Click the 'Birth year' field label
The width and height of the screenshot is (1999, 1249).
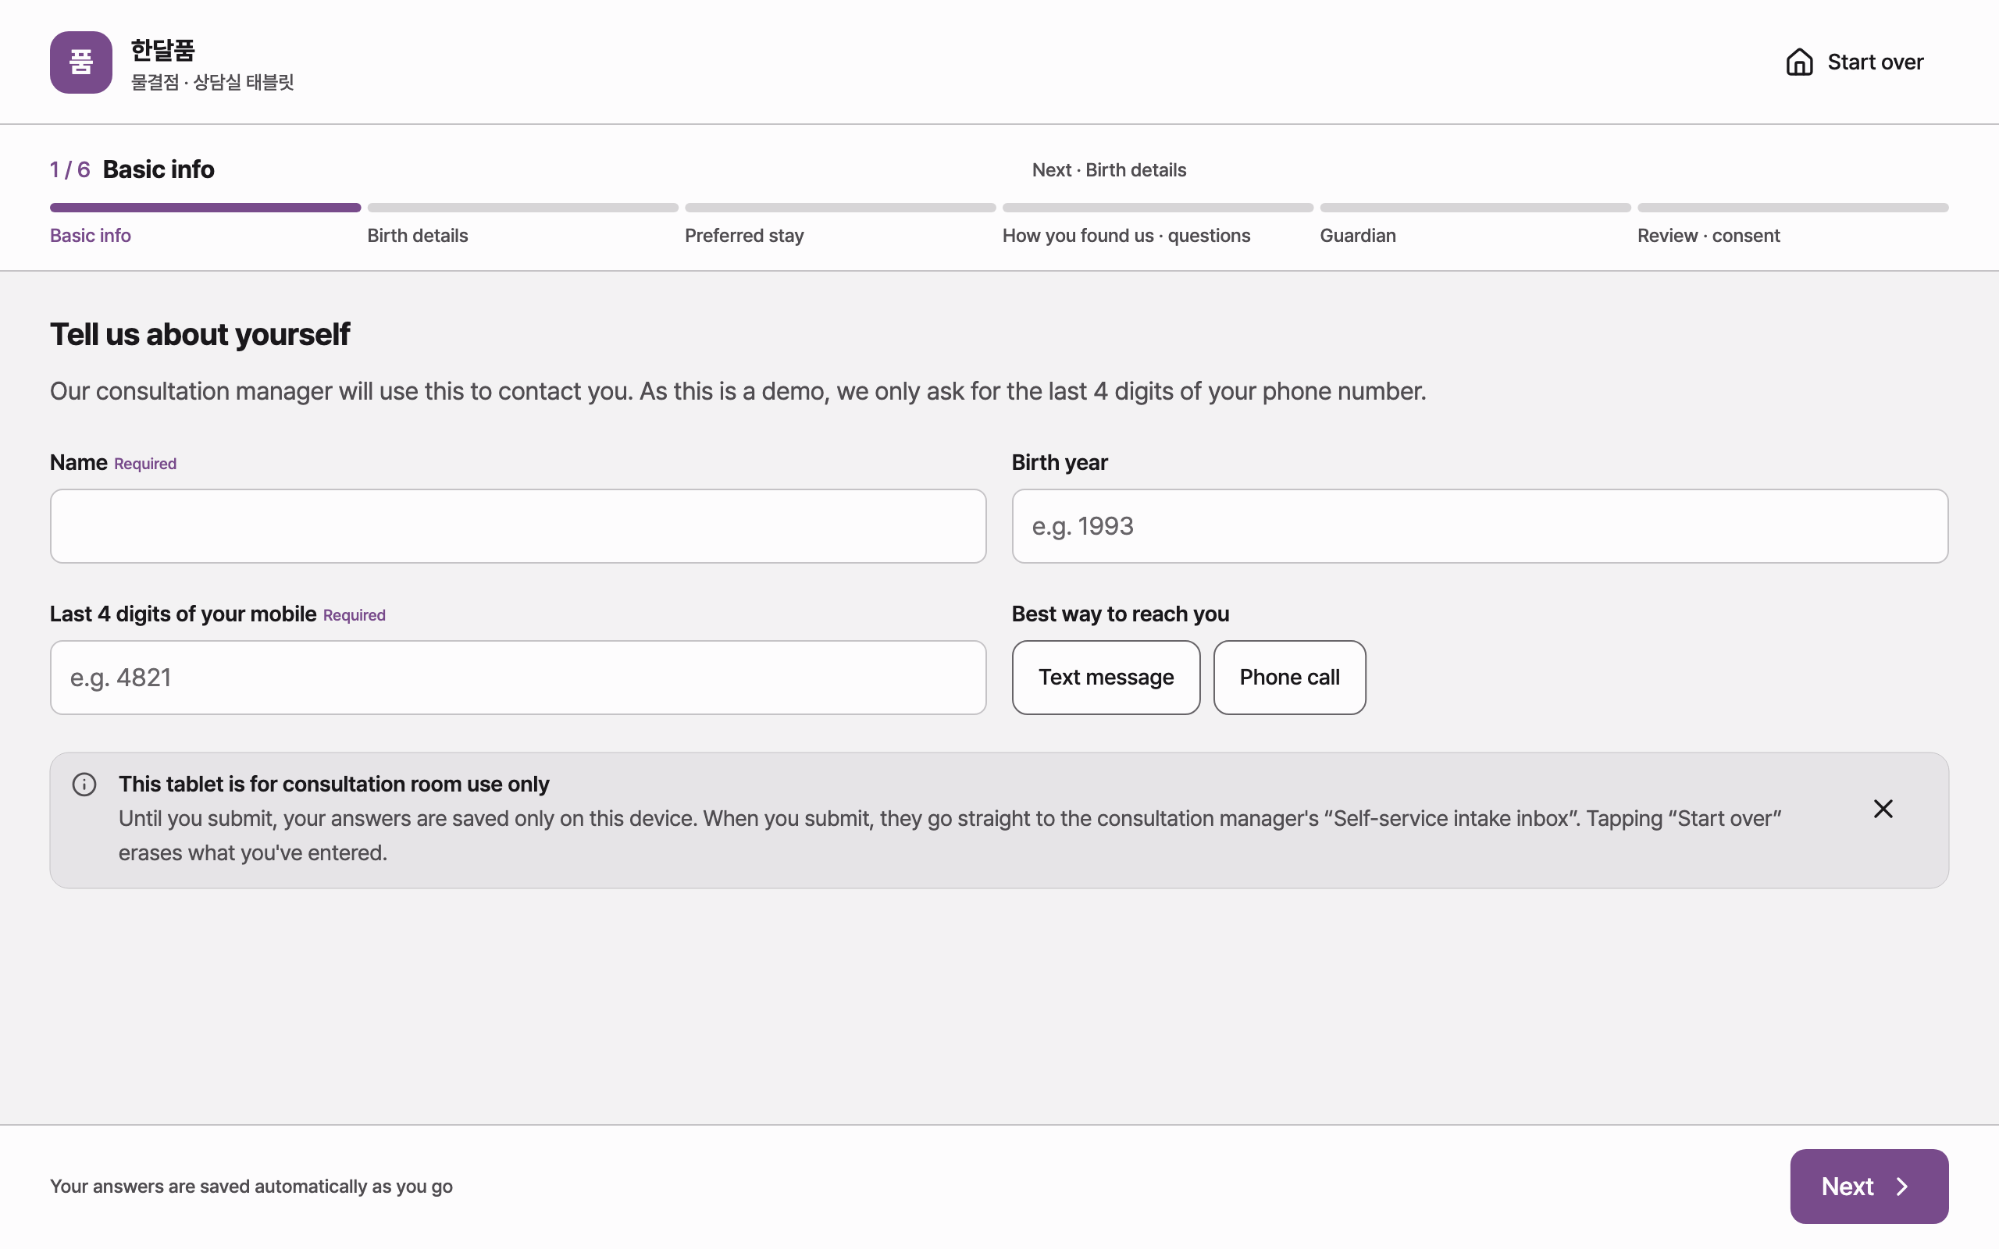[x=1060, y=463]
